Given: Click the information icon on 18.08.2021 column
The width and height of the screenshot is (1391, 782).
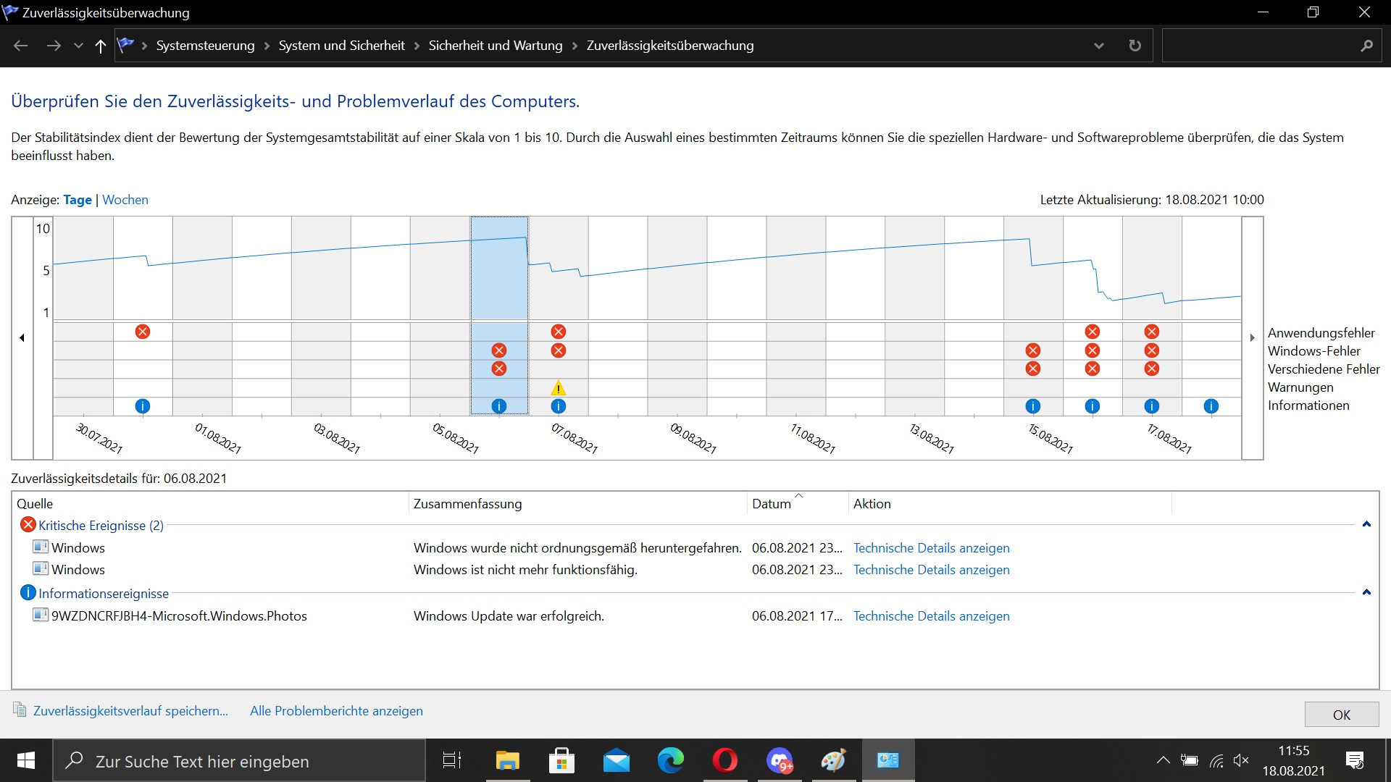Looking at the screenshot, I should point(1211,406).
